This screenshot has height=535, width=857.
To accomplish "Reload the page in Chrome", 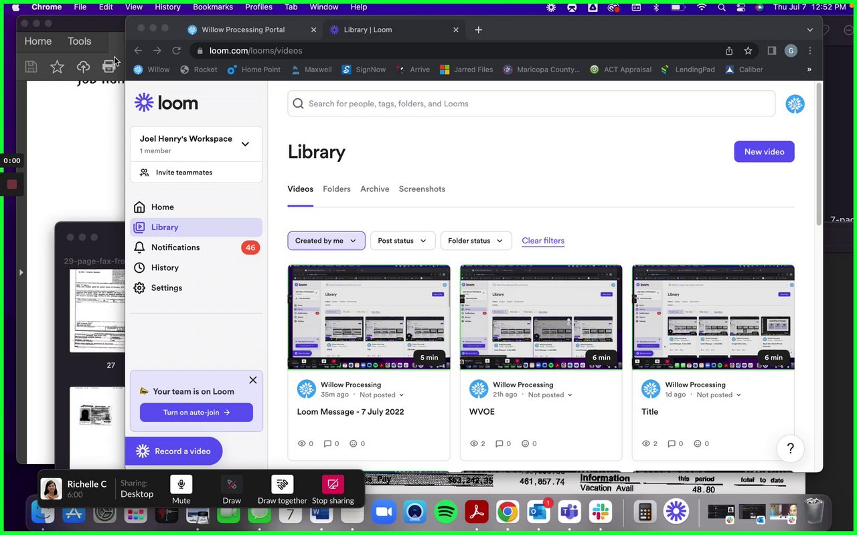I will tap(177, 51).
